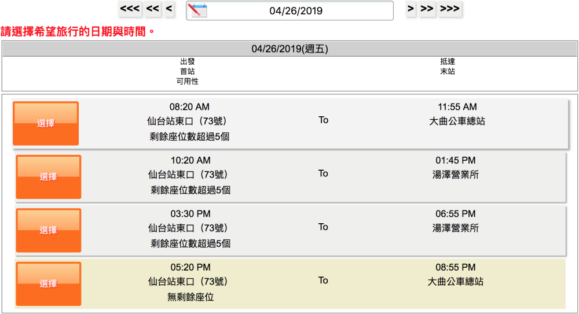Click 湯澤營業所 in the 01:45 PM arrival row

click(456, 175)
